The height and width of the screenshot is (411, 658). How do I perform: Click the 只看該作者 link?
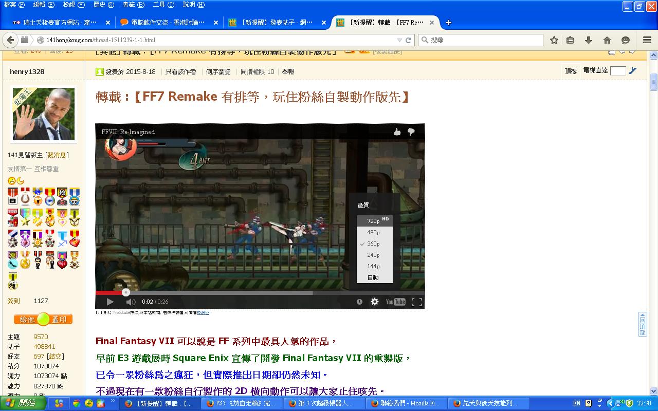180,72
